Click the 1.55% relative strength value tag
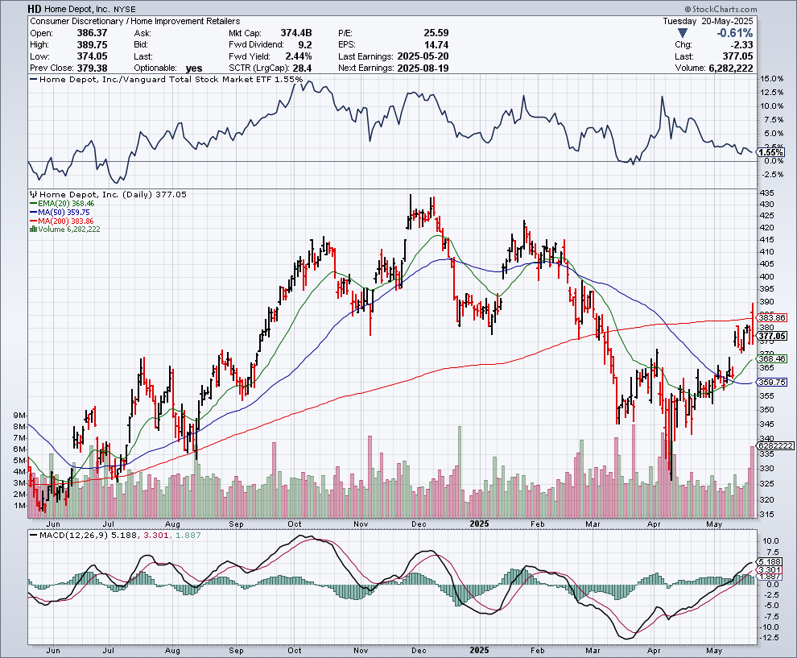 [x=771, y=152]
